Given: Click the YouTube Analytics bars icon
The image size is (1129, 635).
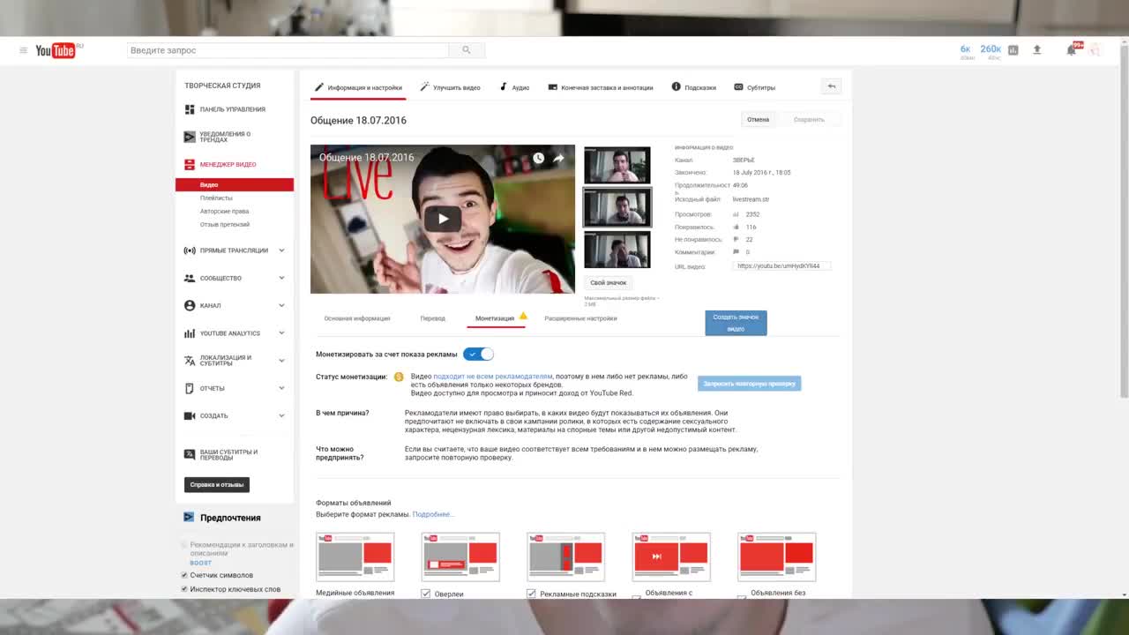Looking at the screenshot, I should (190, 333).
